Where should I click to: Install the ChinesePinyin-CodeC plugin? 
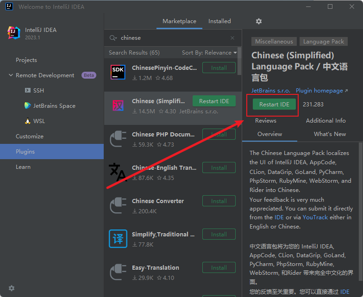click(x=219, y=68)
